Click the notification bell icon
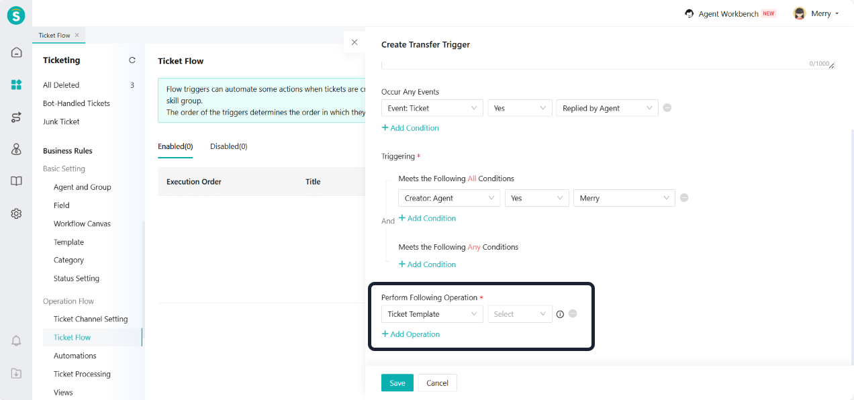Image resolution: width=854 pixels, height=400 pixels. [x=16, y=342]
